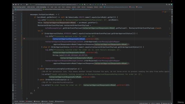The width and height of the screenshot is (185, 104).
Task: Open IDE settings gear icon
Action: tap(169, 5)
